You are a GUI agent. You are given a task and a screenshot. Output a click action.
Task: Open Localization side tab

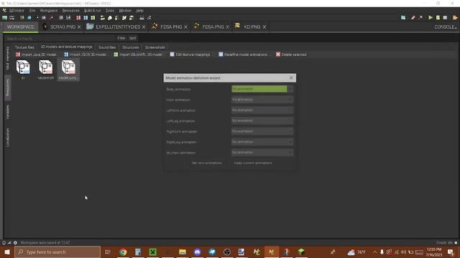point(8,137)
